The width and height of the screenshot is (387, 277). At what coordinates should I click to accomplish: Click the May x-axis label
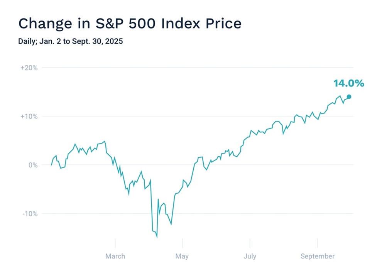182,256
